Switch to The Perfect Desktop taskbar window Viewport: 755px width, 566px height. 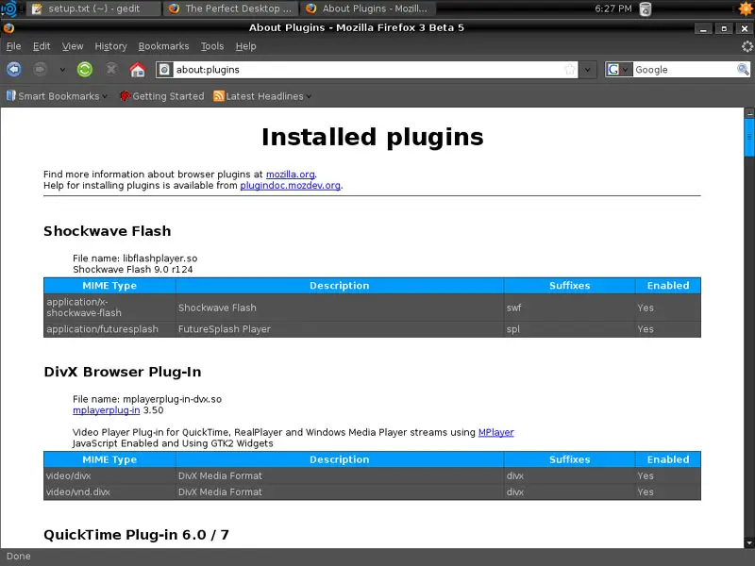230,8
